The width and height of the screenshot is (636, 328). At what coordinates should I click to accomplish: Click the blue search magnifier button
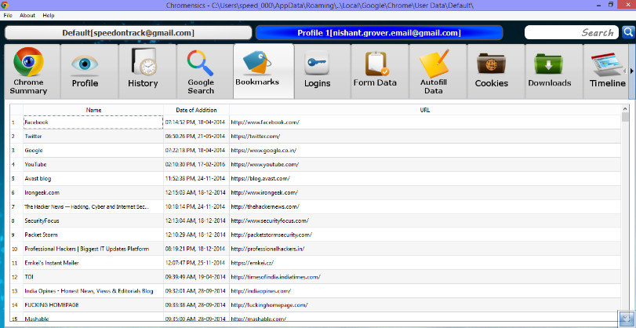[x=628, y=32]
